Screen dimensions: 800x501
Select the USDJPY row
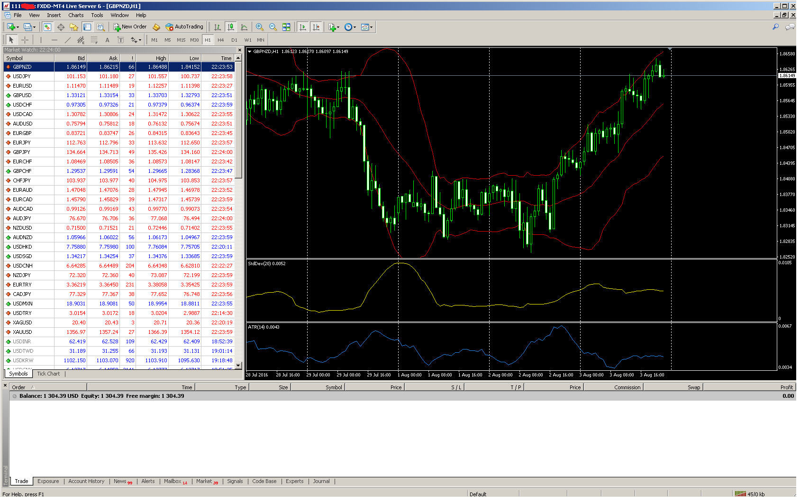[x=119, y=76]
